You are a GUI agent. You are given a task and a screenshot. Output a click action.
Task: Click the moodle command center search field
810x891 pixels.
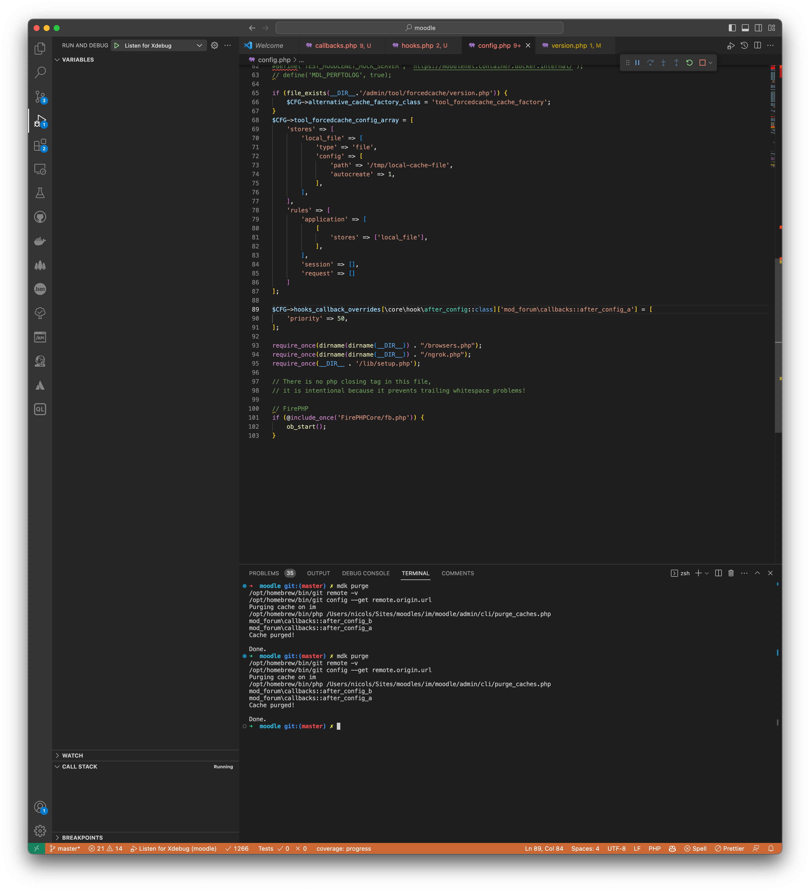[x=419, y=28]
